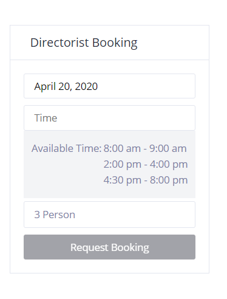Screen dimensions: 227x299
Task: Click the Available Time label
Action: 66,148
